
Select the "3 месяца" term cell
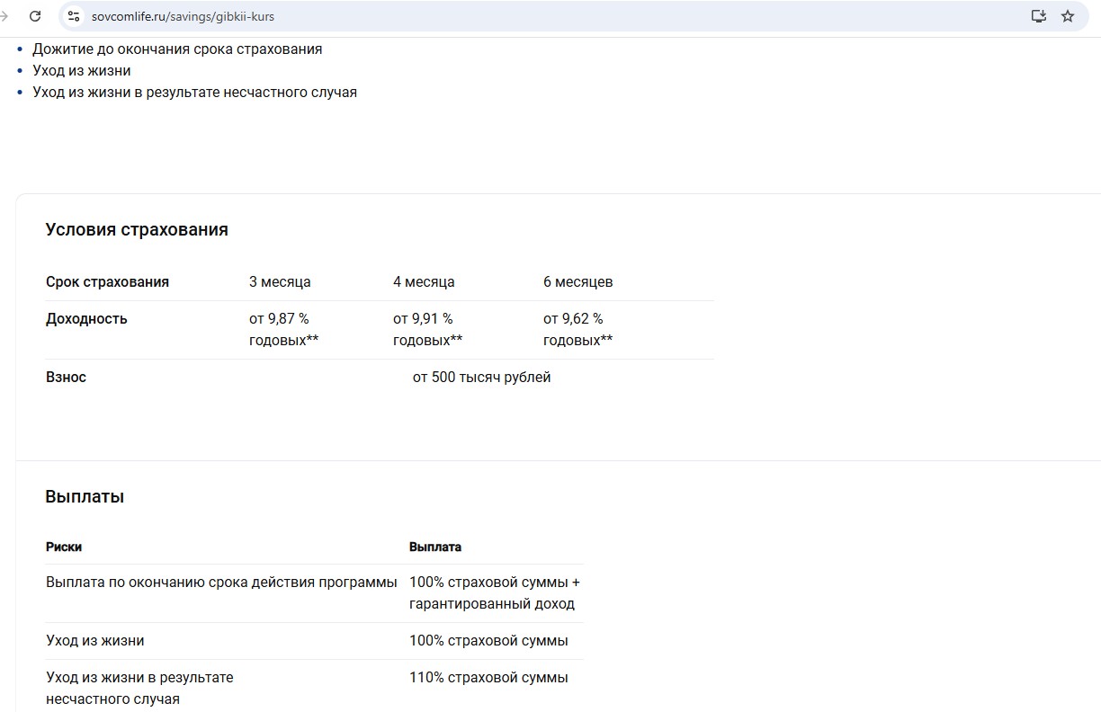[x=280, y=281]
